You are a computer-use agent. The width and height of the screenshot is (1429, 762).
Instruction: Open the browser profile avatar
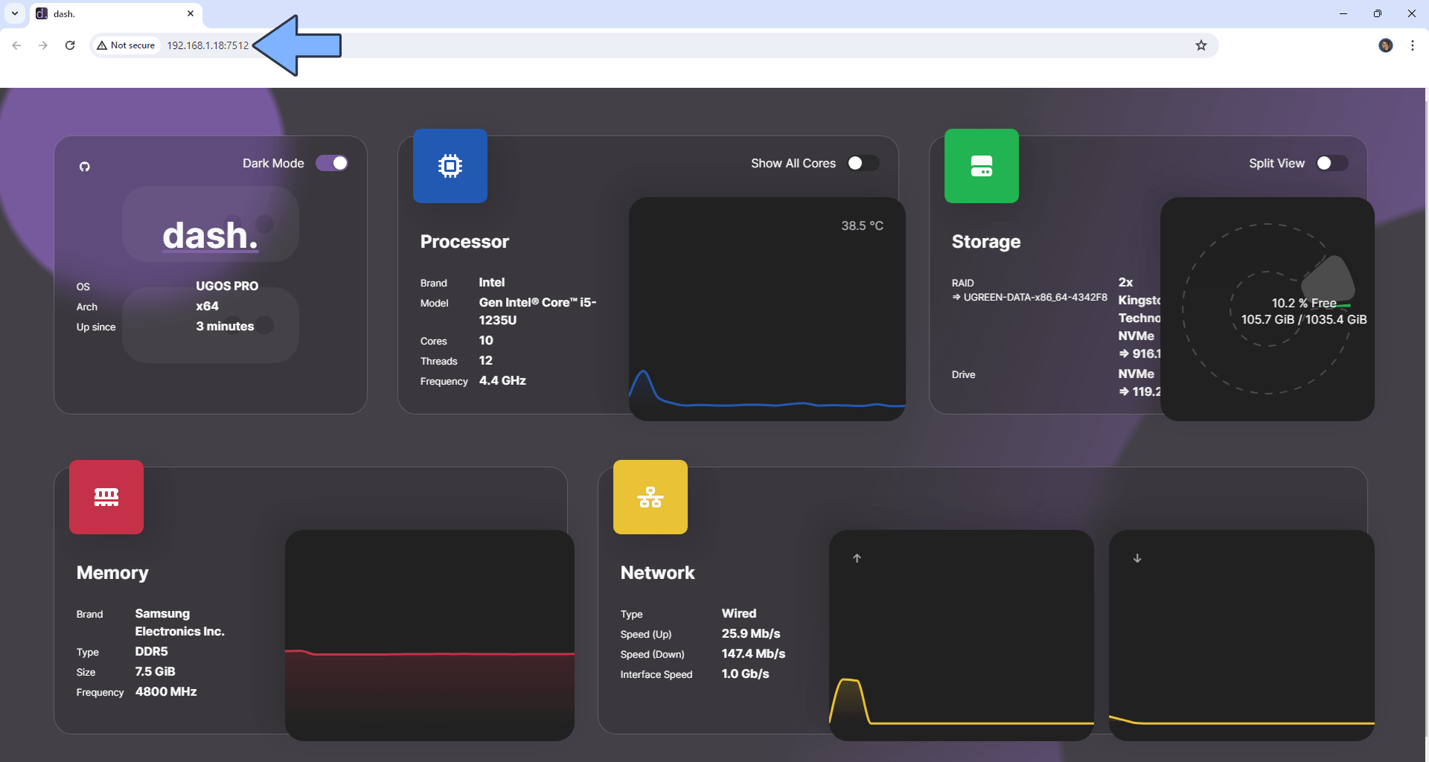point(1386,45)
